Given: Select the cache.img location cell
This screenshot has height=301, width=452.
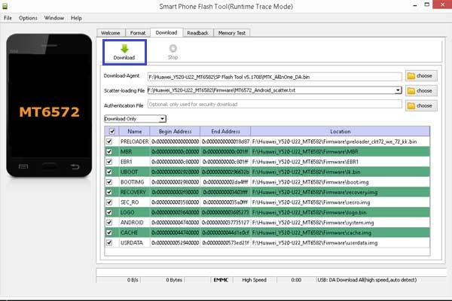Looking at the screenshot, I should [341, 233].
